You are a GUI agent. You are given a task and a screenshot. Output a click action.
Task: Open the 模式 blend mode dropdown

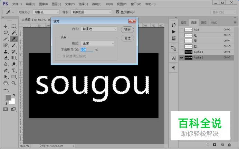(x=97, y=43)
